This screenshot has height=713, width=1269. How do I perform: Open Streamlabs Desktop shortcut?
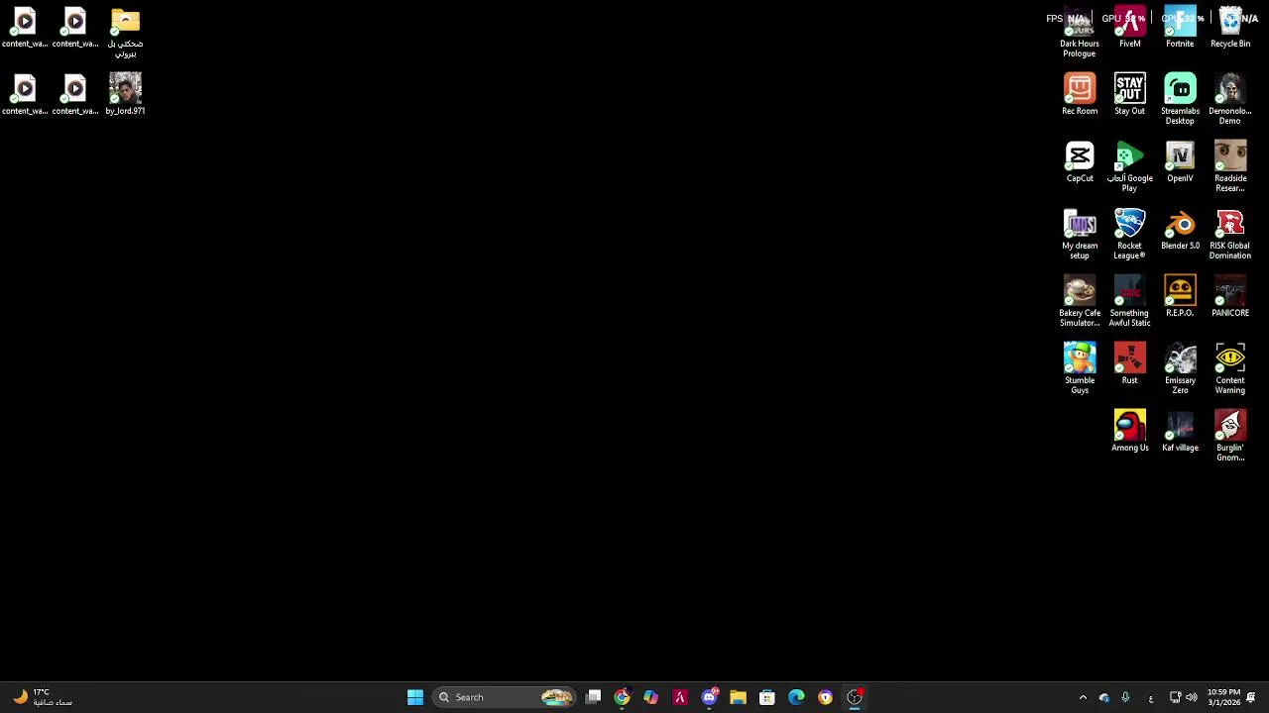click(x=1180, y=99)
